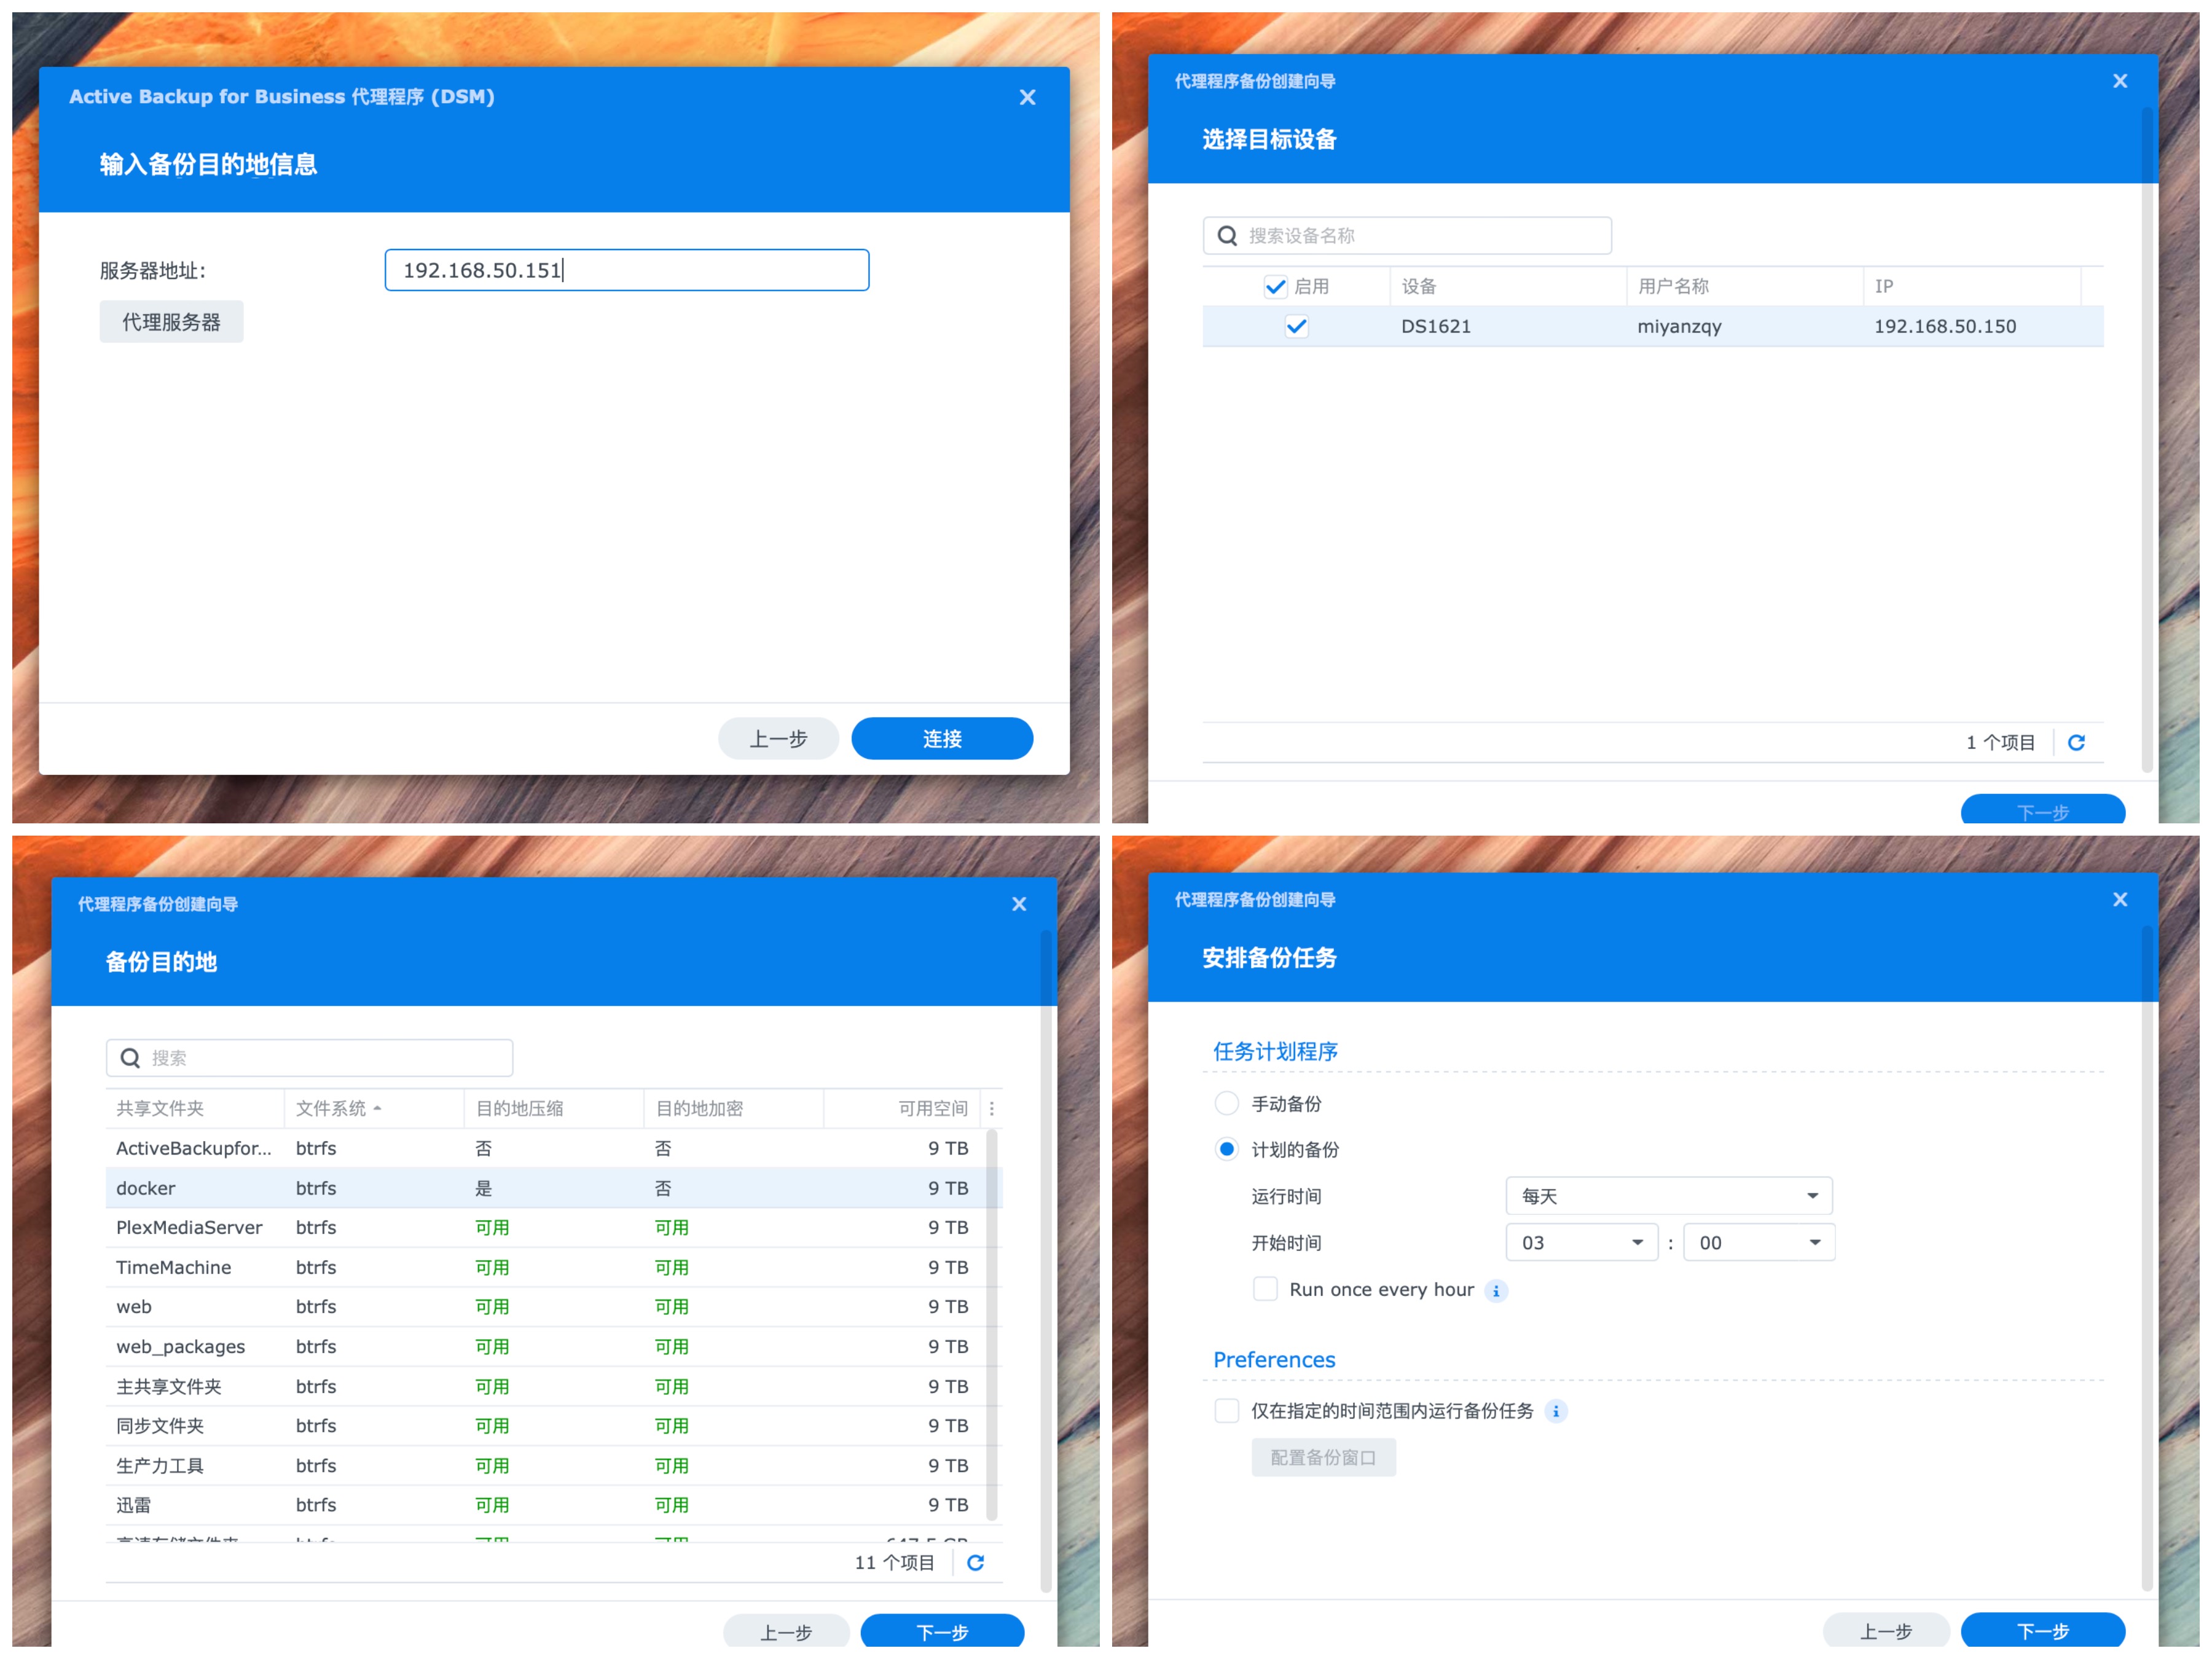Click the info icon beside 仅在指定的时间范围内运行备份任务
This screenshot has width=2212, height=1659.
click(1556, 1411)
